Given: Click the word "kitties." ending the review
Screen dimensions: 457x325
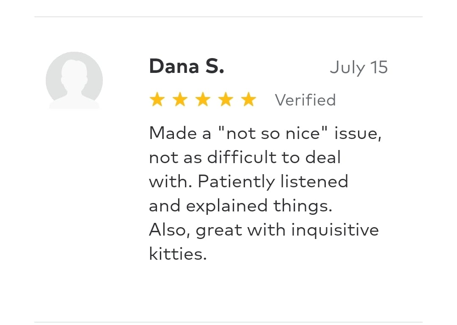Looking at the screenshot, I should click(x=178, y=254).
